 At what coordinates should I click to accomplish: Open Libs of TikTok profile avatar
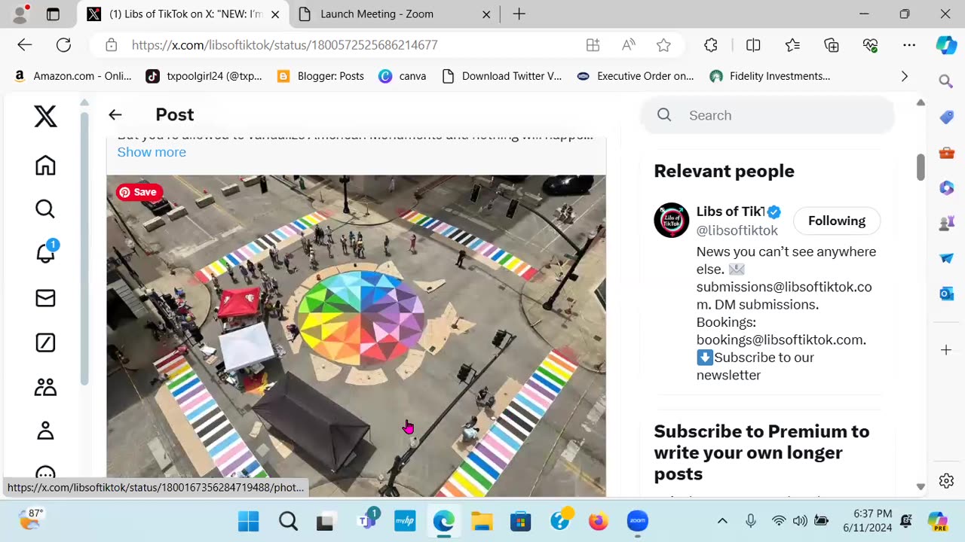[x=671, y=220]
